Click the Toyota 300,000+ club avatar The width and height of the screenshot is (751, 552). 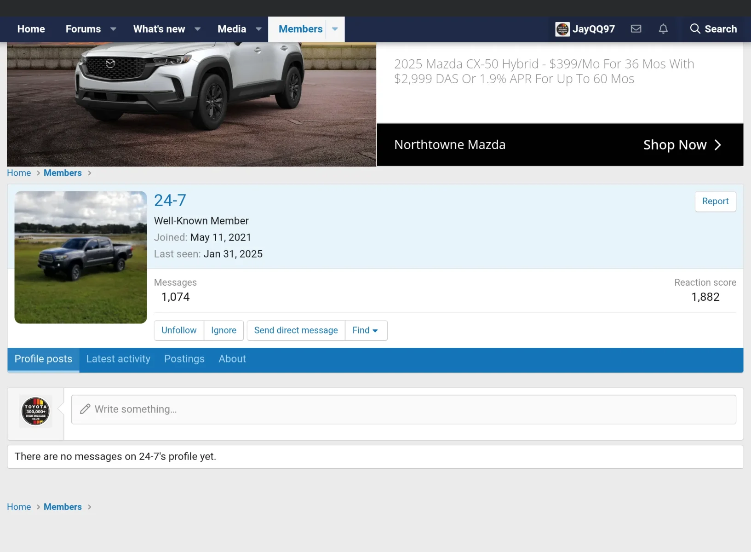(x=35, y=411)
